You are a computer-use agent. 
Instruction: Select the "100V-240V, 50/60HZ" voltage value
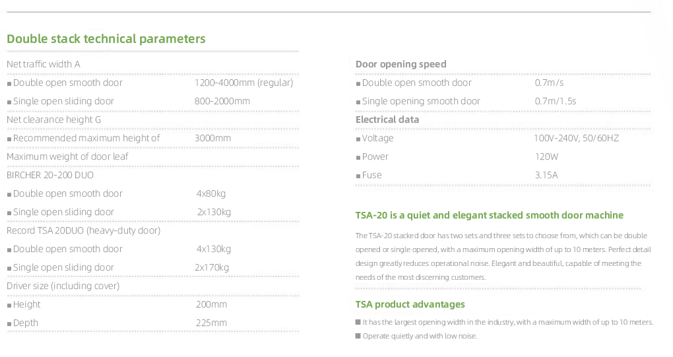pos(576,139)
